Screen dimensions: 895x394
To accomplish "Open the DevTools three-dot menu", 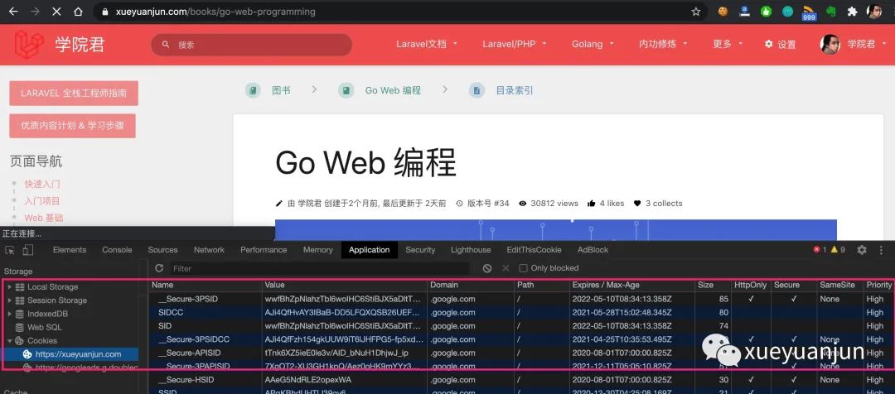I will (881, 250).
